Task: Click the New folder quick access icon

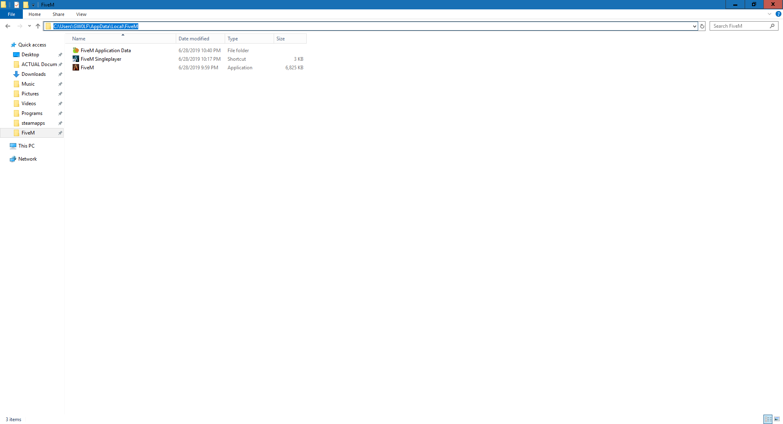Action: (x=26, y=5)
